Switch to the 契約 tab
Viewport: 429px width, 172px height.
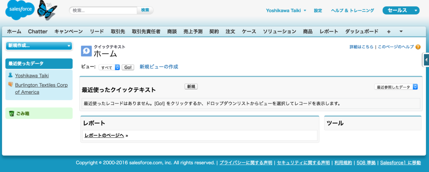point(214,31)
